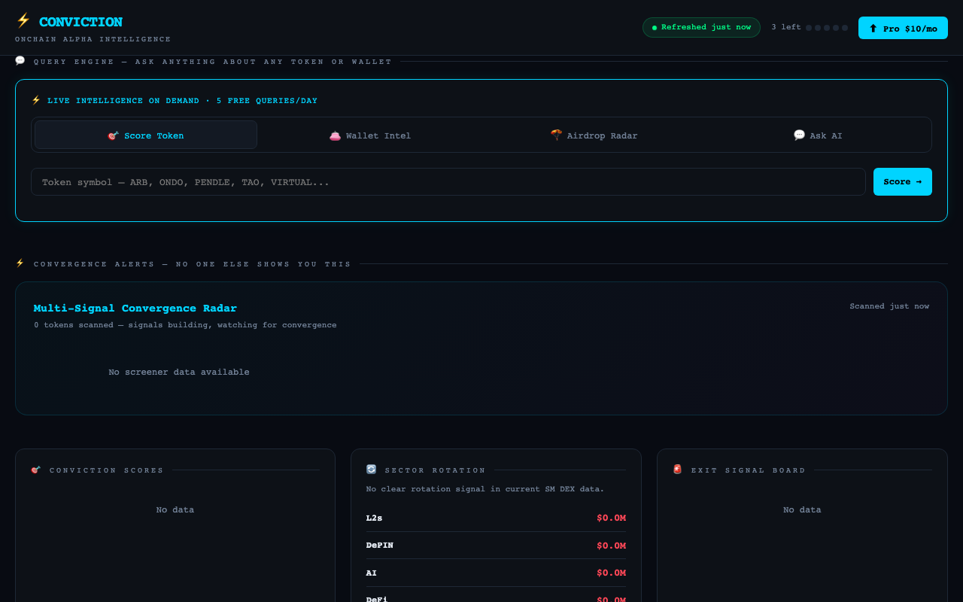Click the '5 free queries/day' banner text
The image size is (963, 602).
[267, 101]
